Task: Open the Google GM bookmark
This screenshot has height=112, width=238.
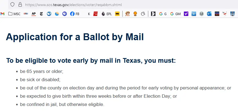Action: [175, 13]
